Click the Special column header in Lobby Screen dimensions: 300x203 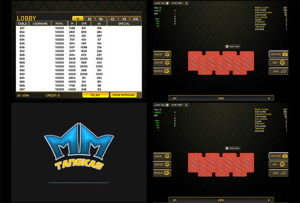pos(124,24)
